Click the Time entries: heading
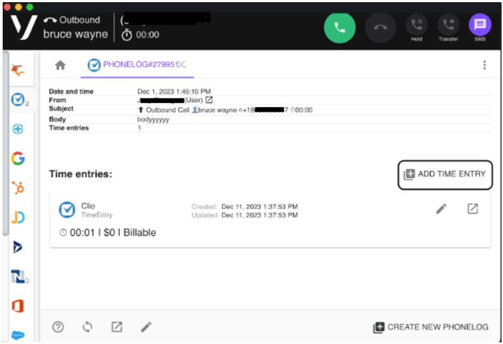This screenshot has height=344, width=503. (x=81, y=174)
